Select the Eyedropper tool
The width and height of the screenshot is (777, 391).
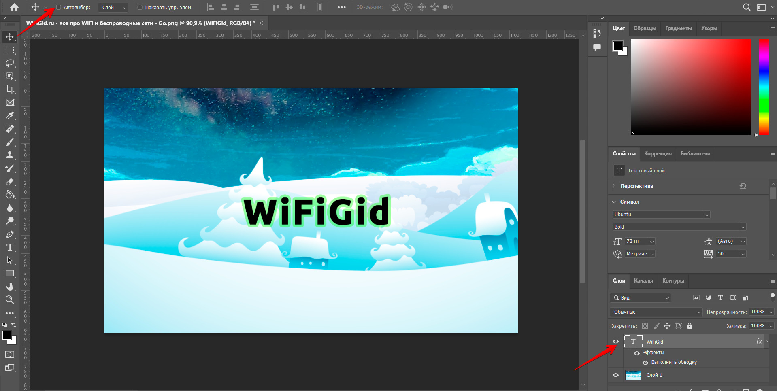tap(10, 116)
